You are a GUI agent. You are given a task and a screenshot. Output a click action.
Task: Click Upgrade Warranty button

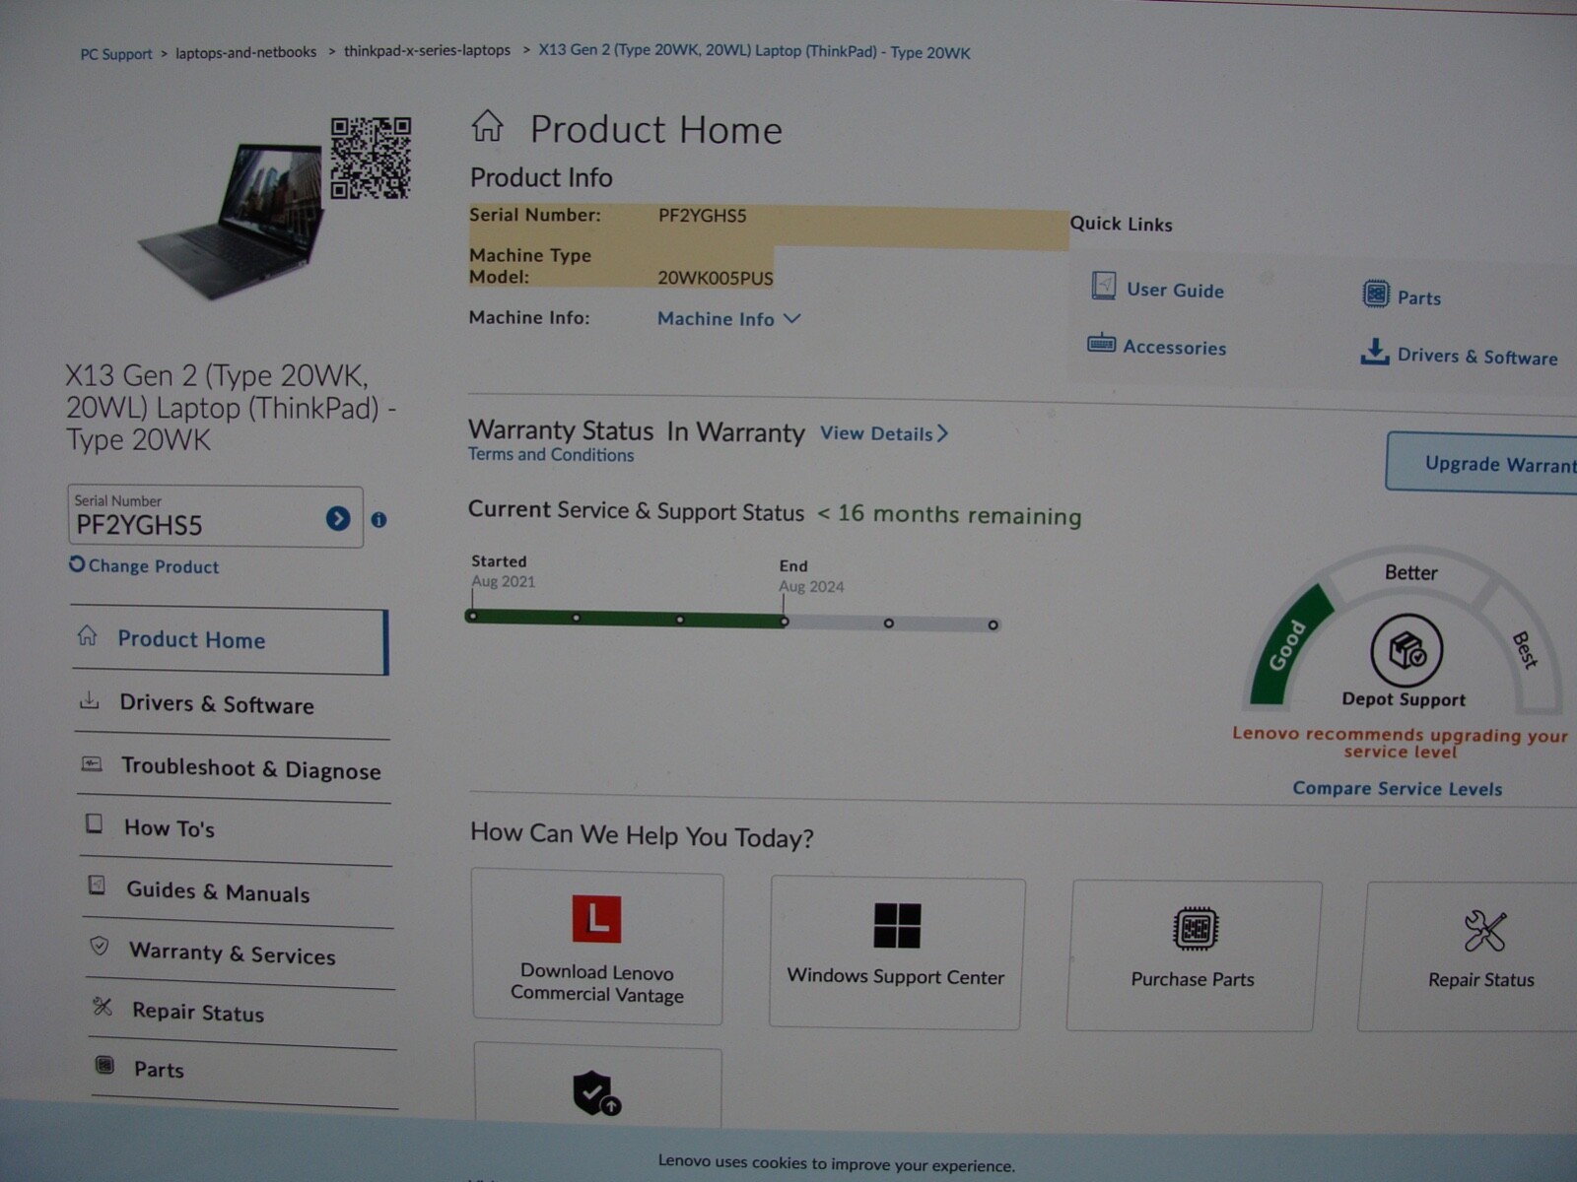pyautogui.click(x=1481, y=462)
